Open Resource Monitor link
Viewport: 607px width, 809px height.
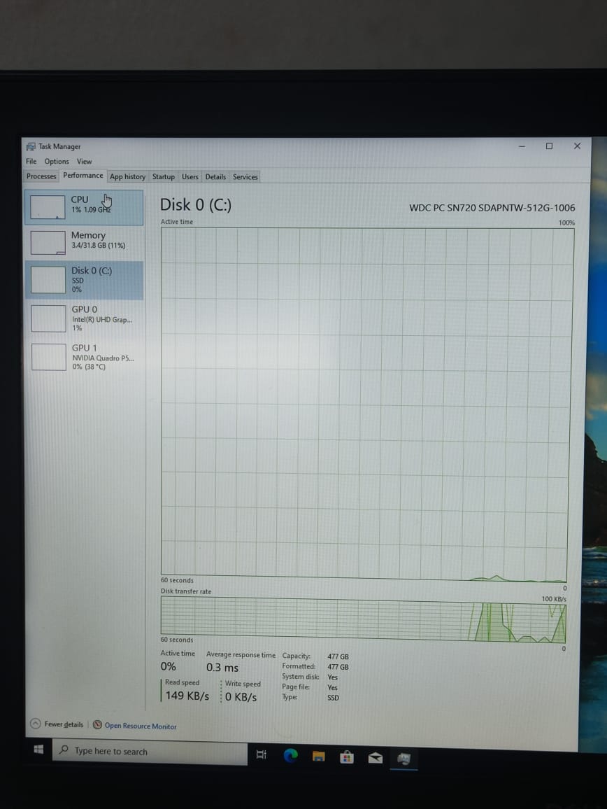[x=141, y=726]
